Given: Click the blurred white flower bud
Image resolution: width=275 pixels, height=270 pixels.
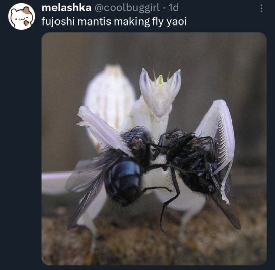Looking at the screenshot, I should click(110, 99).
